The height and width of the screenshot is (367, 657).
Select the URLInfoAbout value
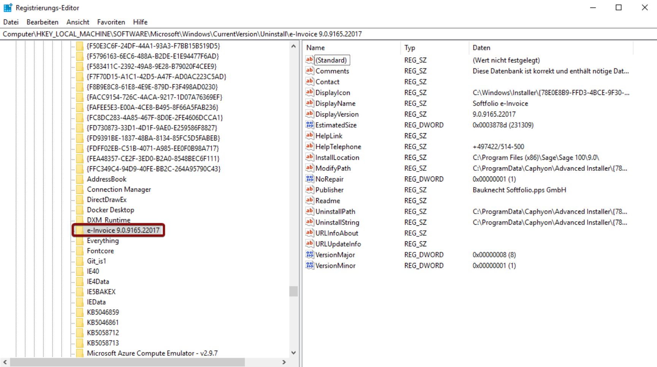coord(337,233)
